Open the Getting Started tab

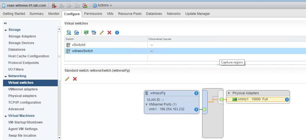14,14
